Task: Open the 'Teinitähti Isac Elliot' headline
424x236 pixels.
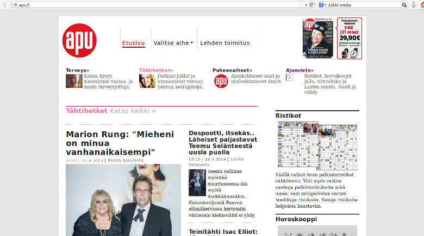Action: (x=223, y=232)
